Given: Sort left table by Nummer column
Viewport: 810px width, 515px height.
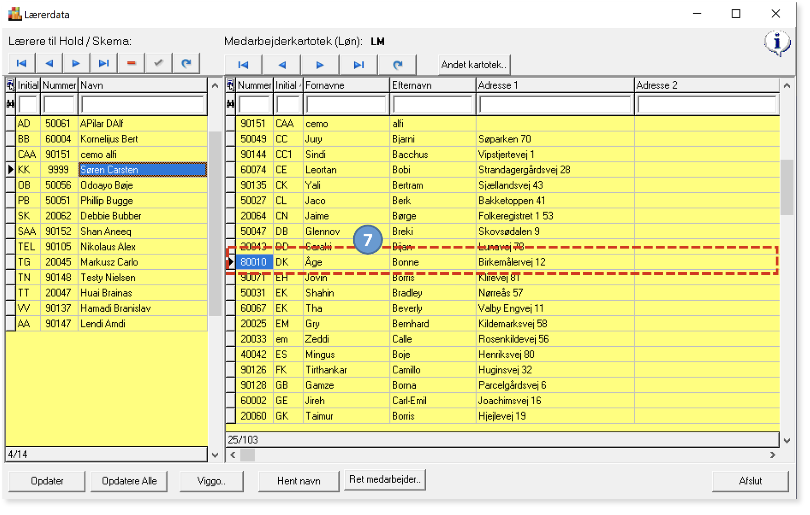Looking at the screenshot, I should (59, 85).
